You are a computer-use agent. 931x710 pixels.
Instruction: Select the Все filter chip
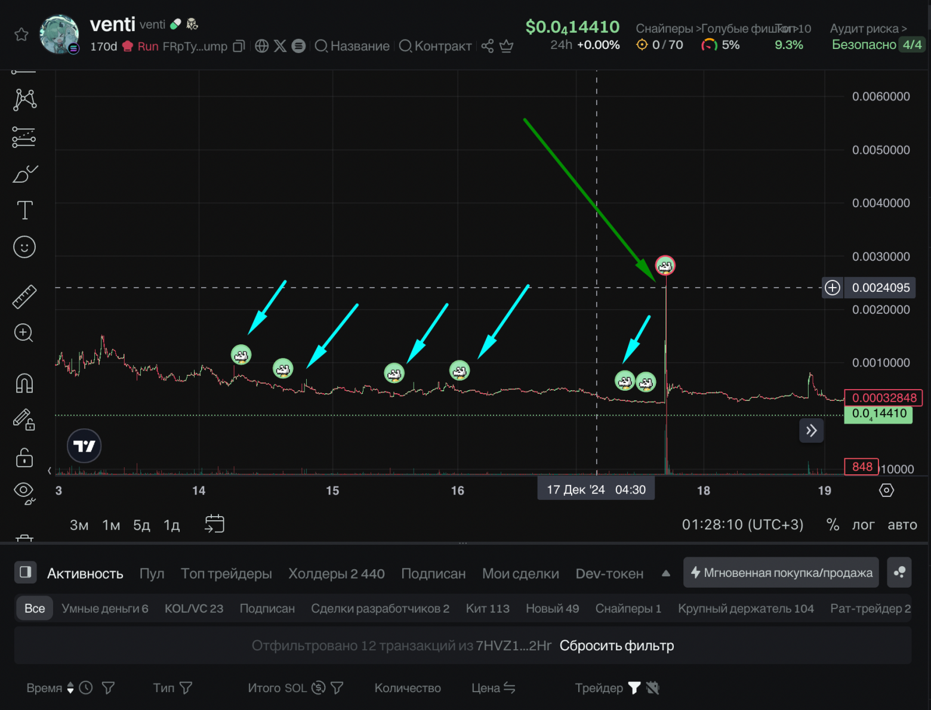click(x=35, y=609)
